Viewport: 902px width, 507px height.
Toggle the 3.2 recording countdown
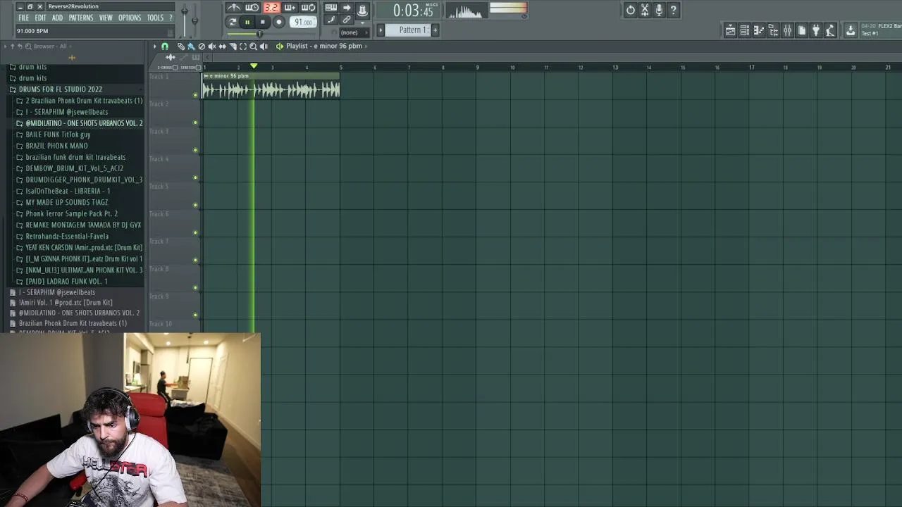tap(271, 8)
